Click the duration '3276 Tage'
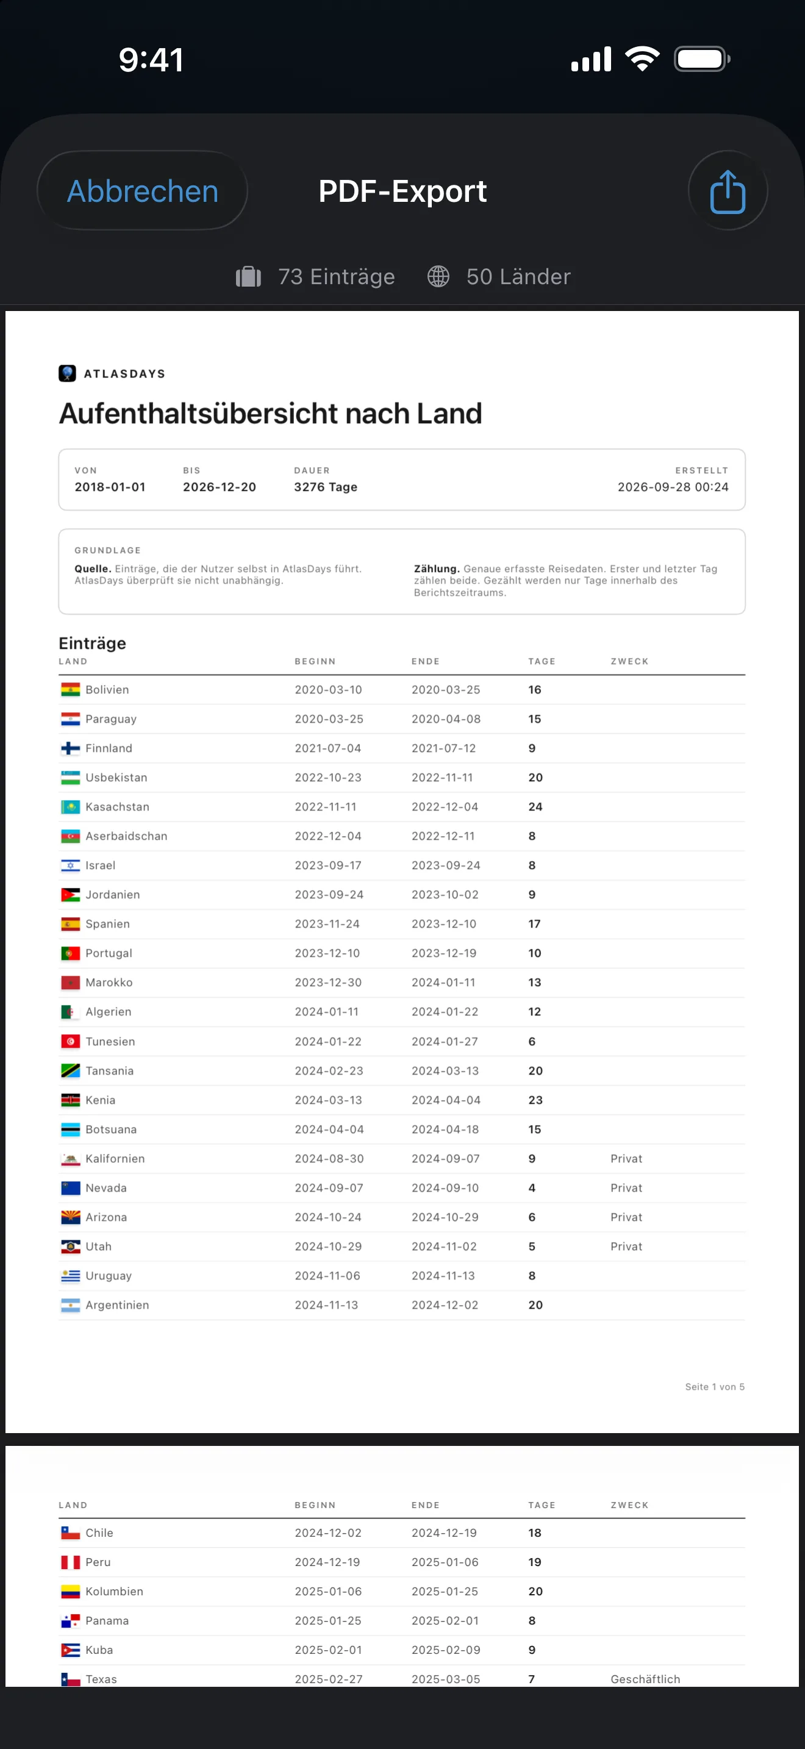 [326, 487]
